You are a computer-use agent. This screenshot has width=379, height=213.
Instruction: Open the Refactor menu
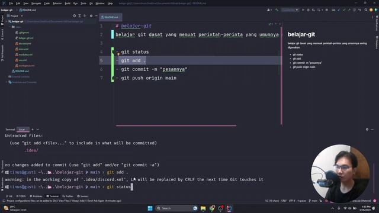(x=57, y=4)
